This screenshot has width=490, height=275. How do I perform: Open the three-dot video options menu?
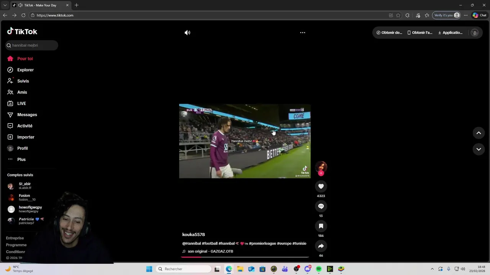click(x=302, y=32)
